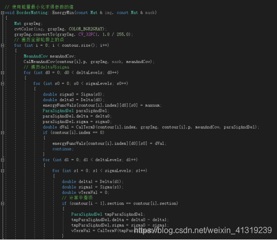This screenshot has height=240, width=277.
Task: Click the COLOR_BGR2GRAY constant
Action: [x=86, y=29]
